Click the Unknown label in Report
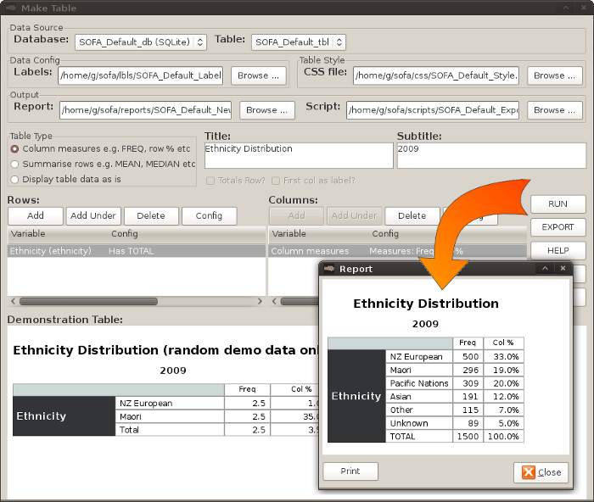 click(x=409, y=423)
